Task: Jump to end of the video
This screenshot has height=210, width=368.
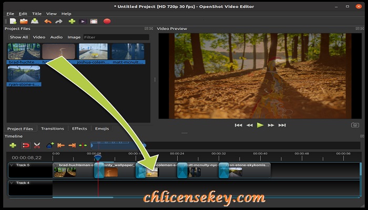Action: coord(282,125)
